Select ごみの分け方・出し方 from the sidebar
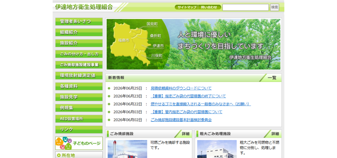 tap(79, 54)
